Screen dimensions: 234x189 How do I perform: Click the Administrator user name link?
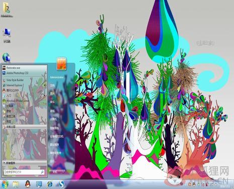pos(57,77)
